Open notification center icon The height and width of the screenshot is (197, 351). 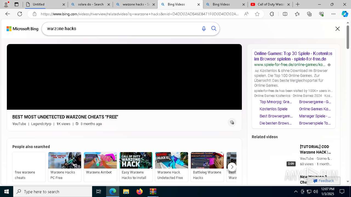[x=342, y=192]
